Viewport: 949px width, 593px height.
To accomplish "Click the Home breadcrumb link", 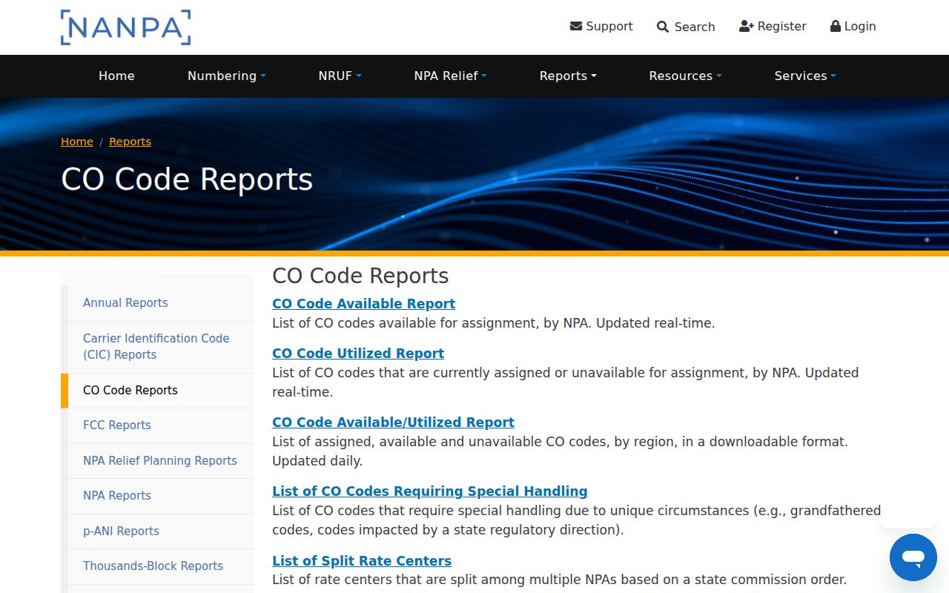I will (x=77, y=142).
